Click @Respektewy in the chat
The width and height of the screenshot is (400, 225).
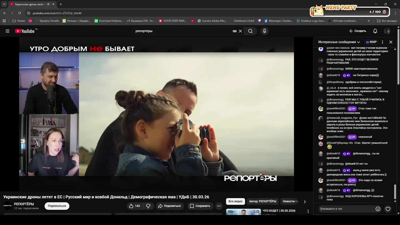pos(335,82)
